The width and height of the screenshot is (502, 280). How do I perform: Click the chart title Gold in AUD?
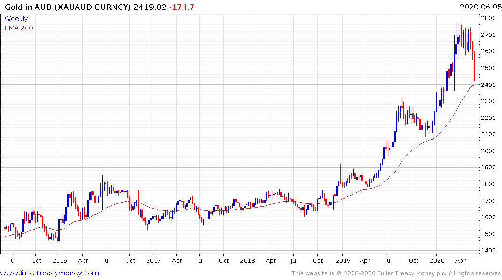point(28,7)
